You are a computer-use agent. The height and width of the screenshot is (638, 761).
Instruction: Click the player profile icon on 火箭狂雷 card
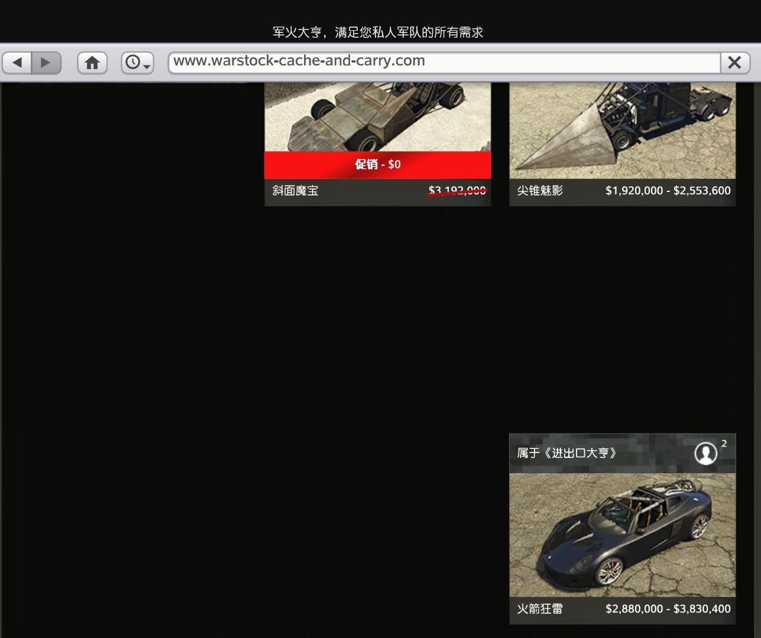705,453
